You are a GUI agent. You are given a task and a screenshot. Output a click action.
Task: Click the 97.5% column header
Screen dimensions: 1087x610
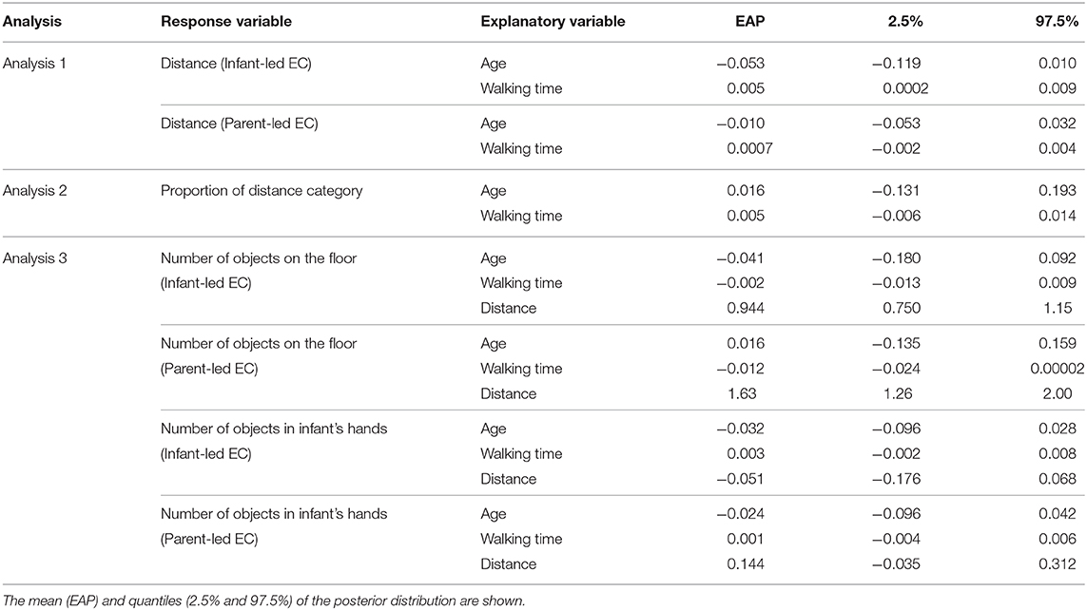[1057, 22]
